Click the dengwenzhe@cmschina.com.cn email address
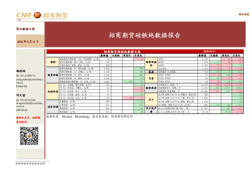The height and width of the screenshot is (177, 251). pos(29,104)
